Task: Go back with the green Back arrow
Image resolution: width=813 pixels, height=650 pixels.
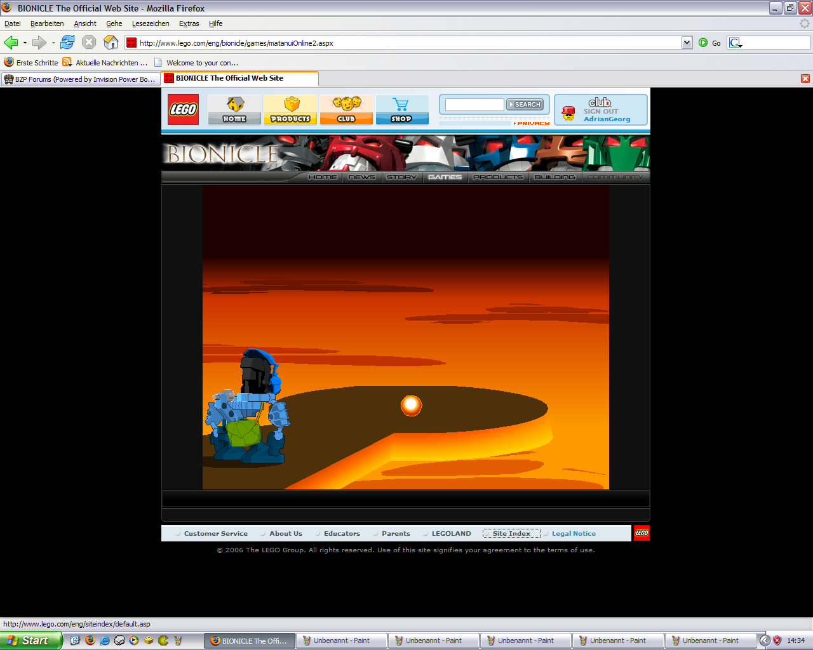Action: (x=11, y=43)
